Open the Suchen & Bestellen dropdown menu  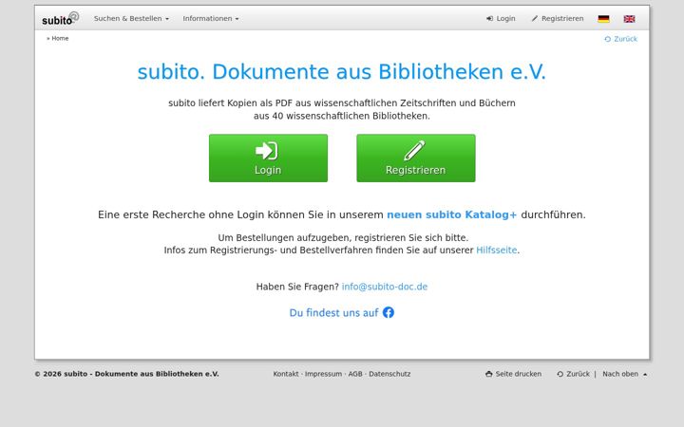[x=131, y=18]
